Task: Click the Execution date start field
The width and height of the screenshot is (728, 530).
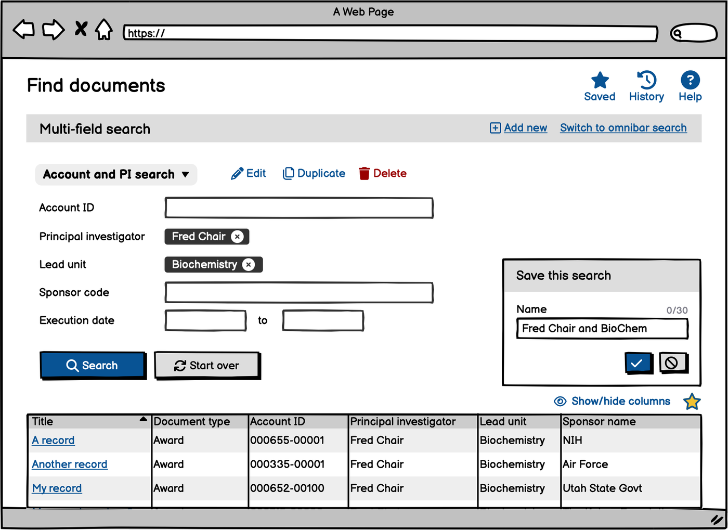Action: tap(205, 320)
